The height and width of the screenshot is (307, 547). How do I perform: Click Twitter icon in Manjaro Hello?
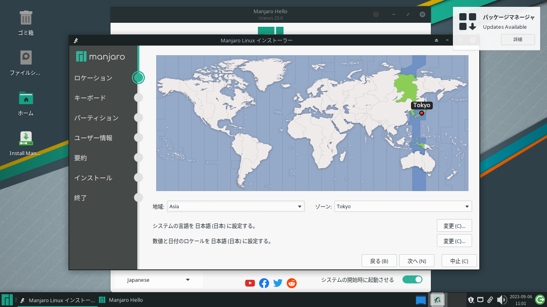tap(278, 283)
